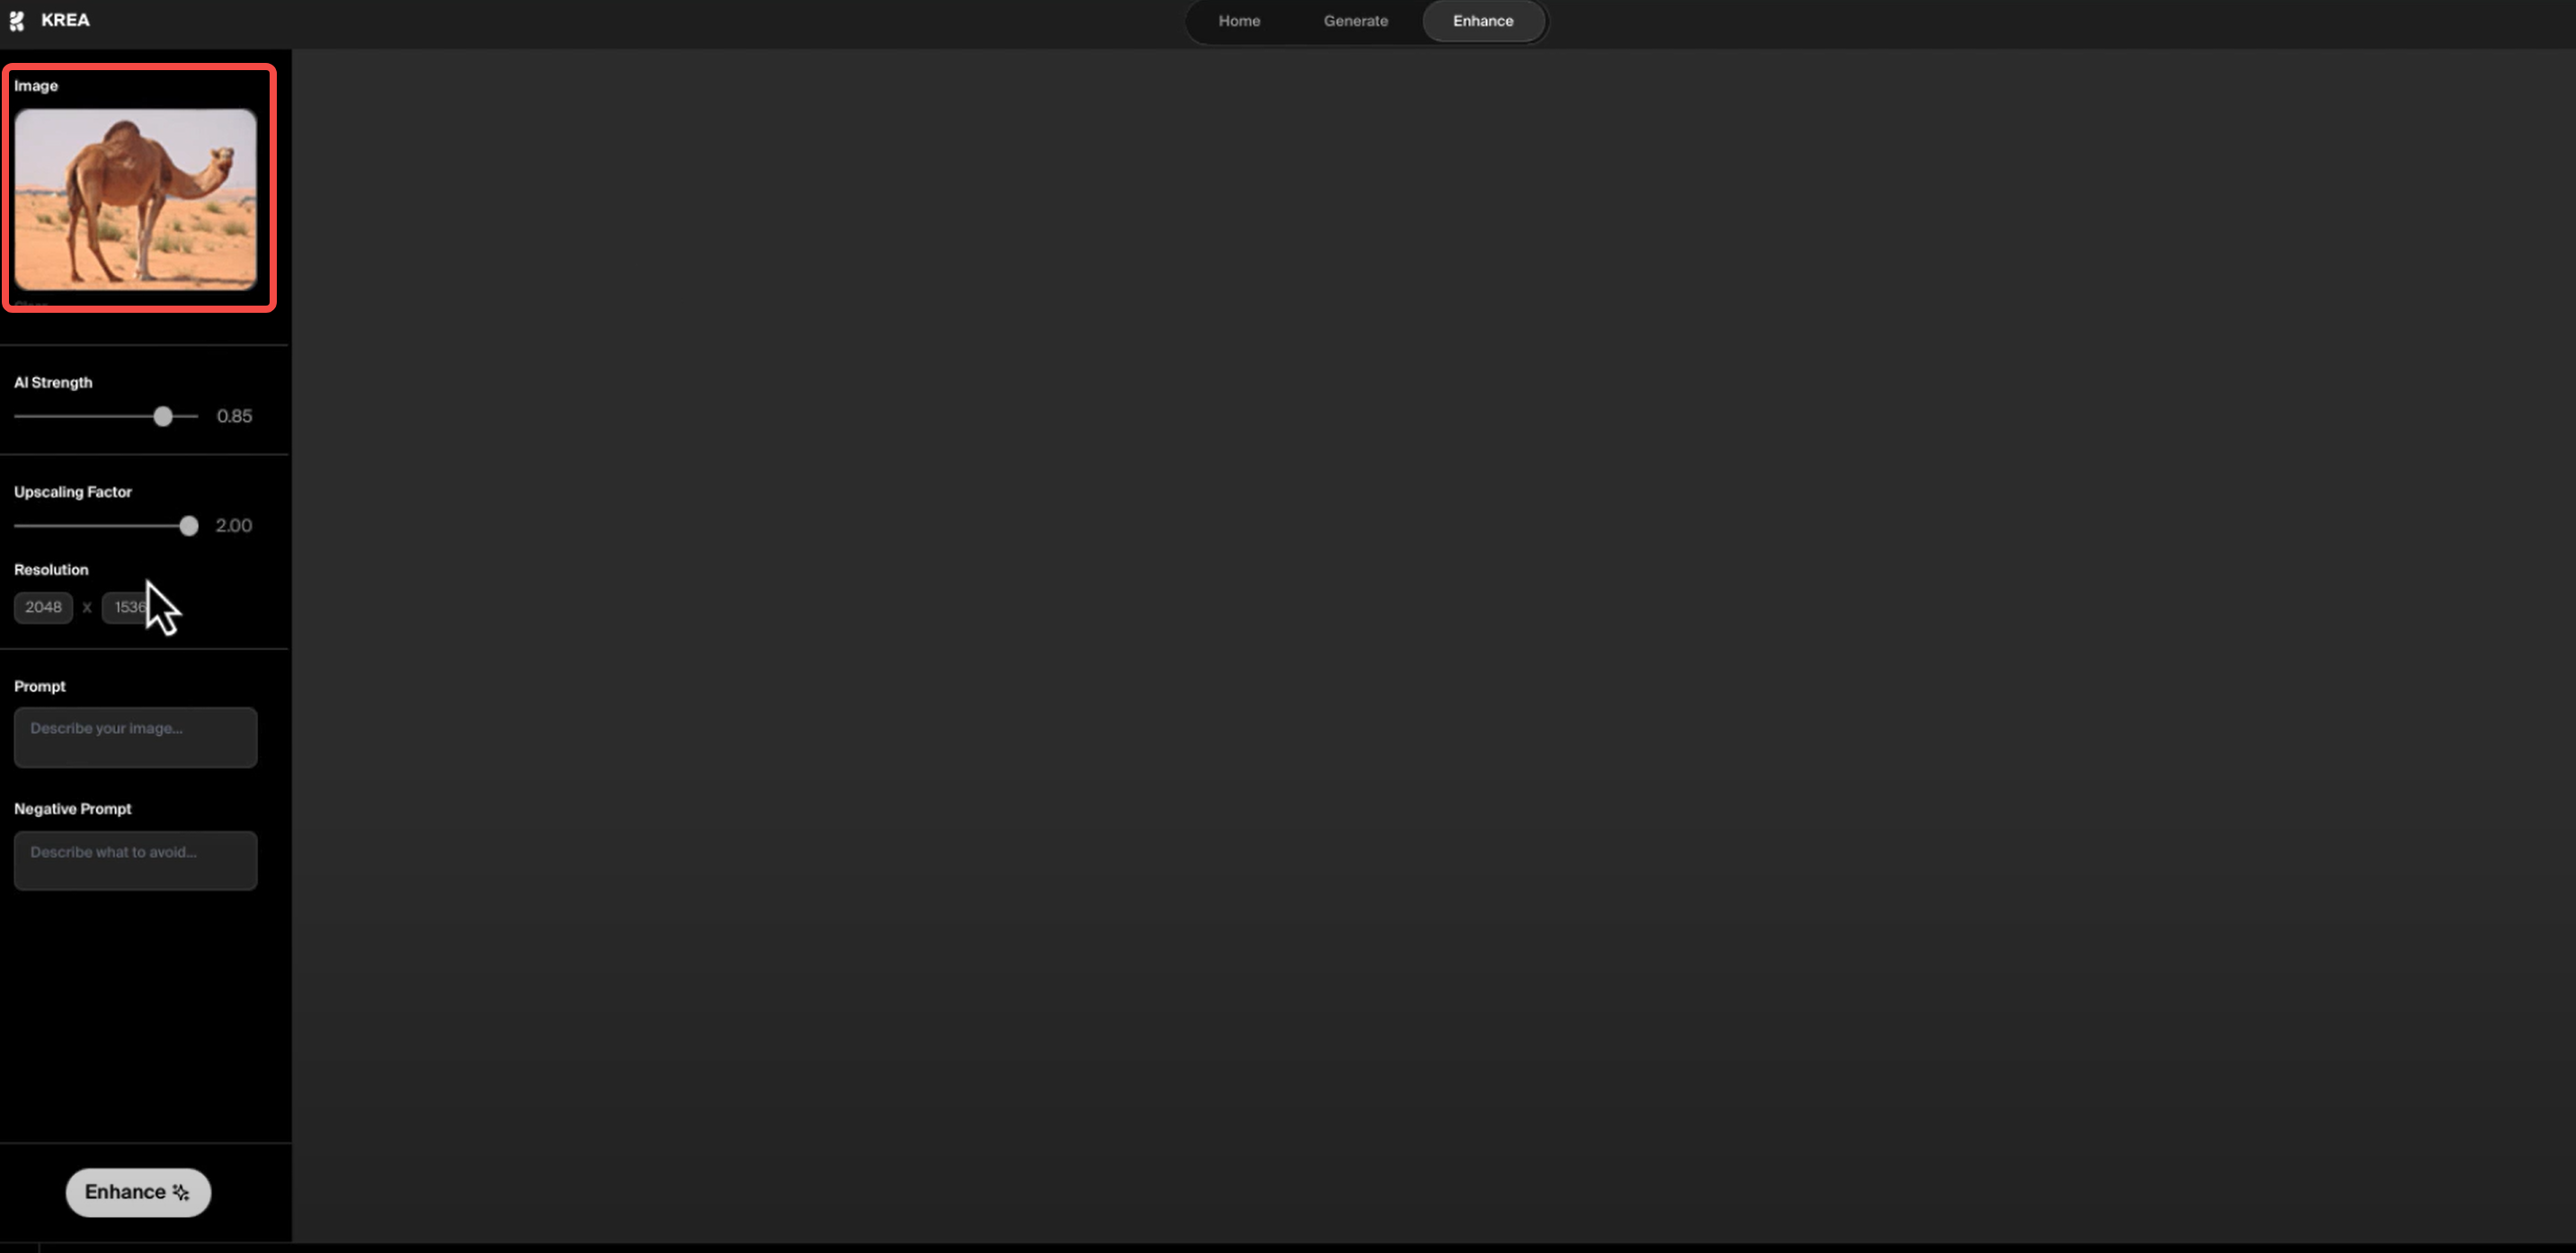Click the camel image thumbnail
This screenshot has width=2576, height=1253.
pos(135,199)
